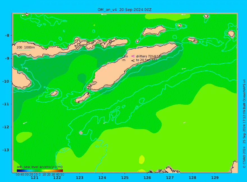Click longitude axis label "122"
247x182 pixels.
(x=57, y=178)
